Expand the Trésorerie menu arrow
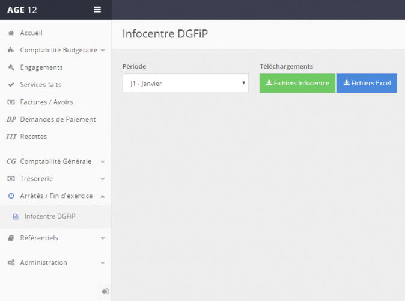The height and width of the screenshot is (301, 405). (103, 179)
